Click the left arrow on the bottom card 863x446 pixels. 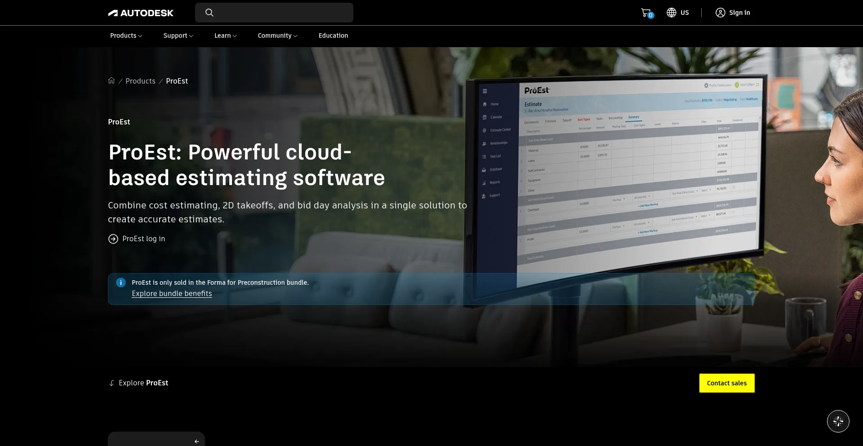(x=196, y=442)
